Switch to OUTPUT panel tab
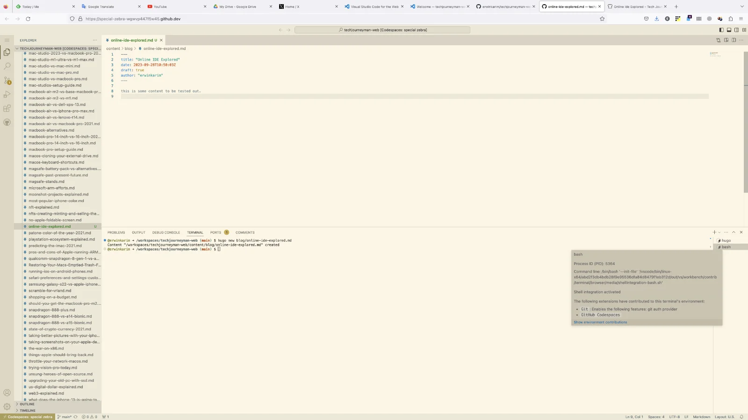The width and height of the screenshot is (748, 420). coord(138,232)
